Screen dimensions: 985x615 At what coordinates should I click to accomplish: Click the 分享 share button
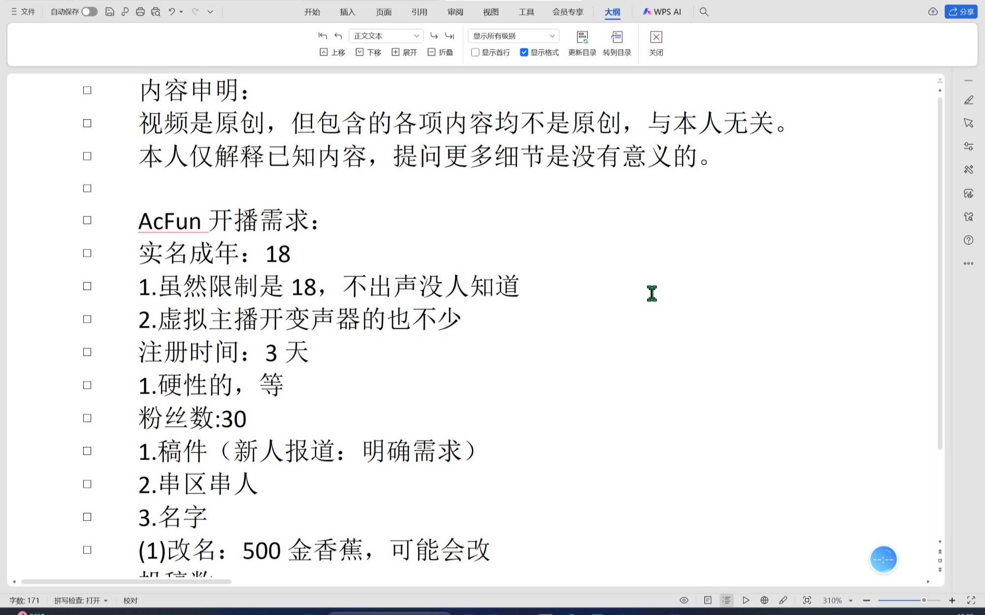point(961,12)
